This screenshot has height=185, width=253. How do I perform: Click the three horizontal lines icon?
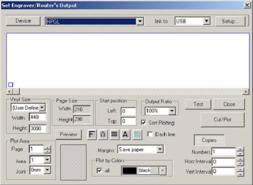pyautogui.click(x=114, y=134)
